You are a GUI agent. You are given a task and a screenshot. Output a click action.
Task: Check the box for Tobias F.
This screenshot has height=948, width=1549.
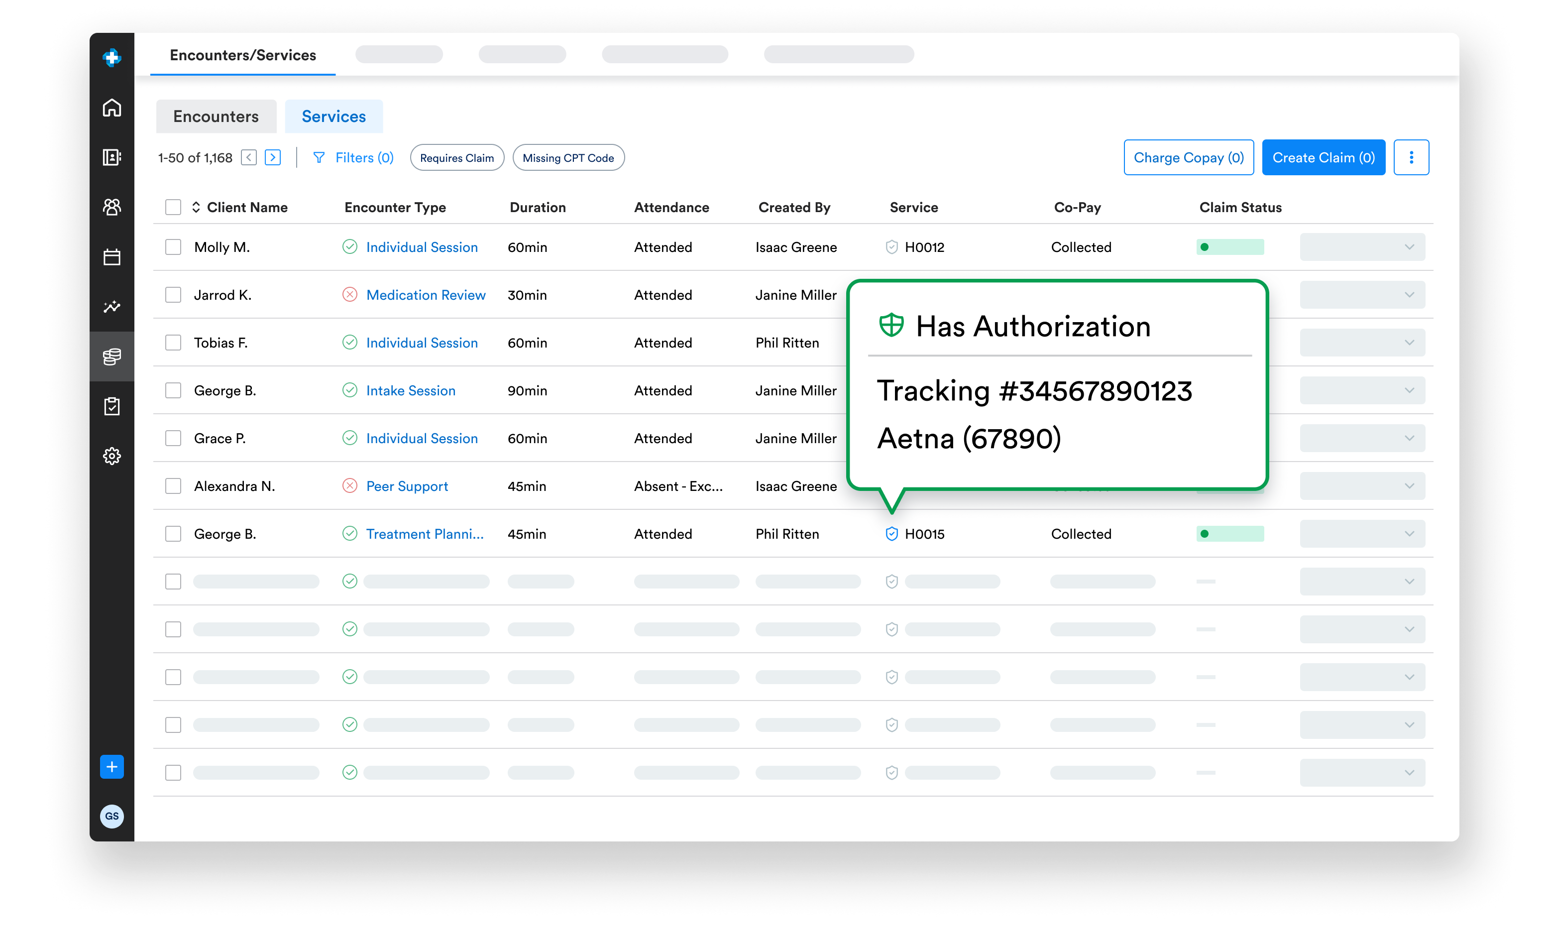[x=173, y=343]
